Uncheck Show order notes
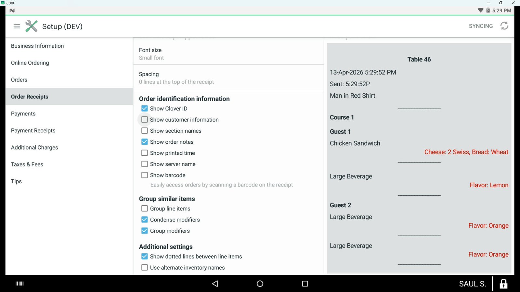 145,142
